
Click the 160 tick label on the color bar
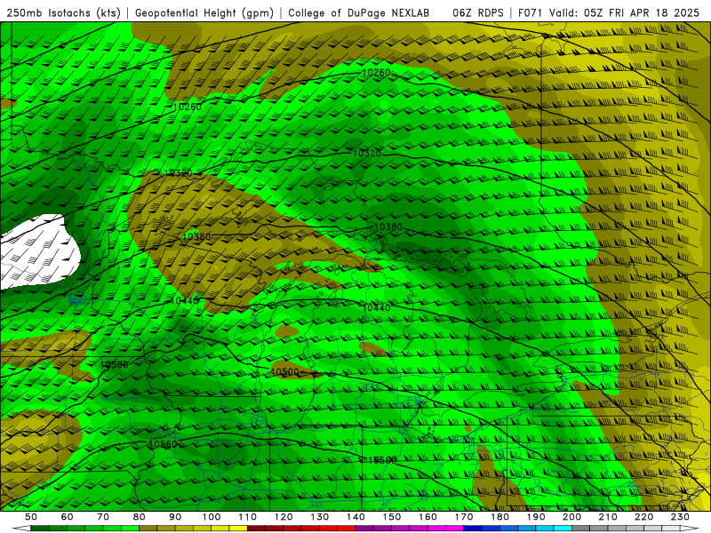click(427, 517)
